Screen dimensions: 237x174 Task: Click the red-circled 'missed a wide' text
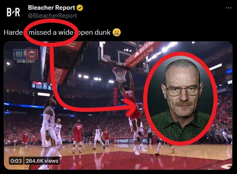point(51,32)
